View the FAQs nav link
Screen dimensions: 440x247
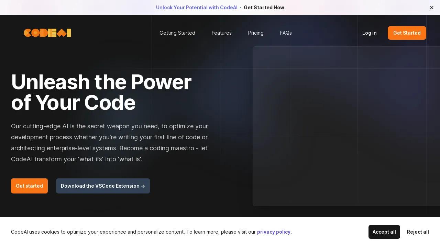tap(286, 33)
